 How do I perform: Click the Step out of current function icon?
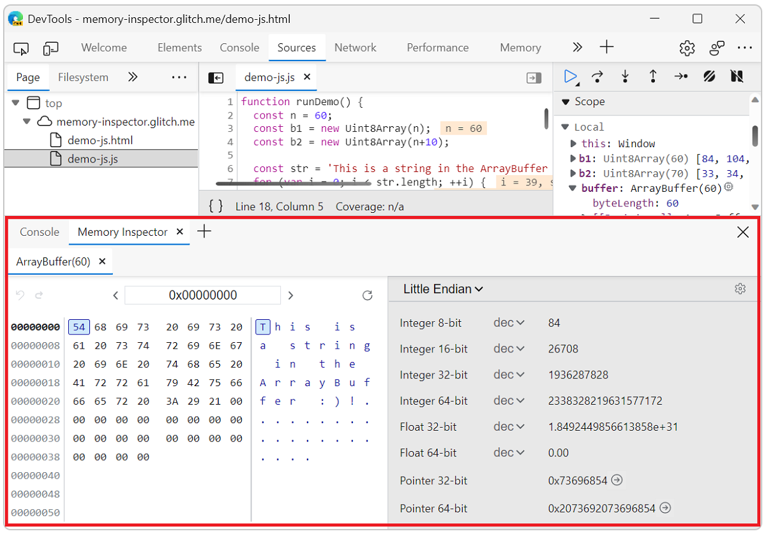[653, 76]
